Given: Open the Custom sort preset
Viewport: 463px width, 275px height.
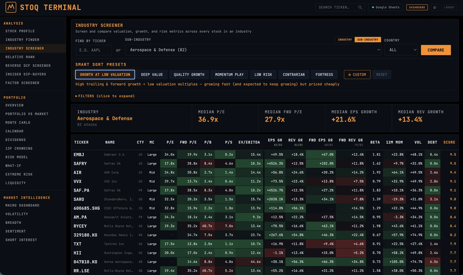Looking at the screenshot, I should coord(357,75).
